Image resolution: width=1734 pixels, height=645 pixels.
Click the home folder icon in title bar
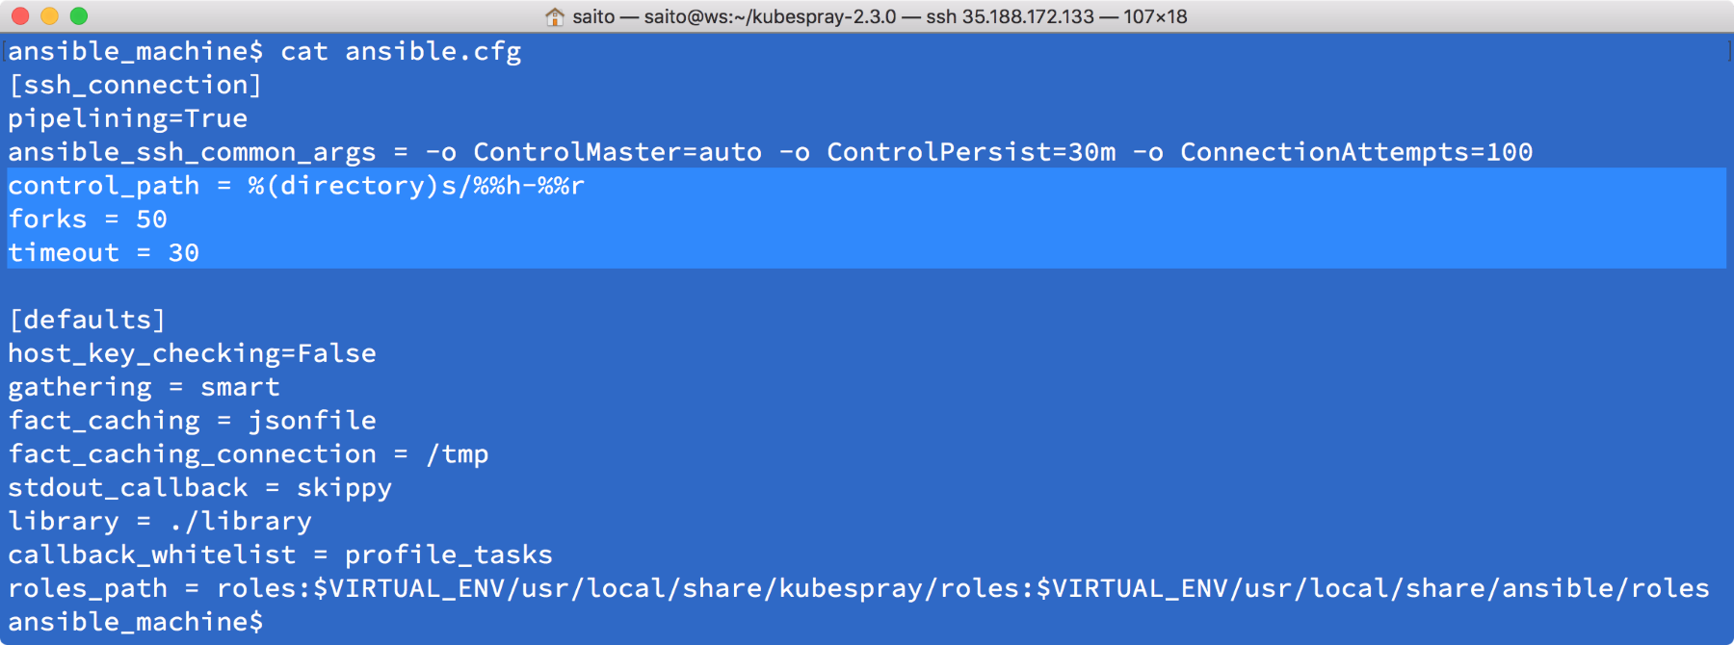555,16
